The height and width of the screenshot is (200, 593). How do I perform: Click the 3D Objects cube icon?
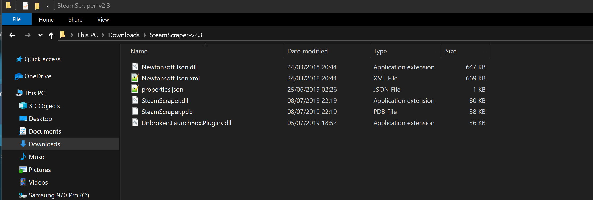(23, 105)
